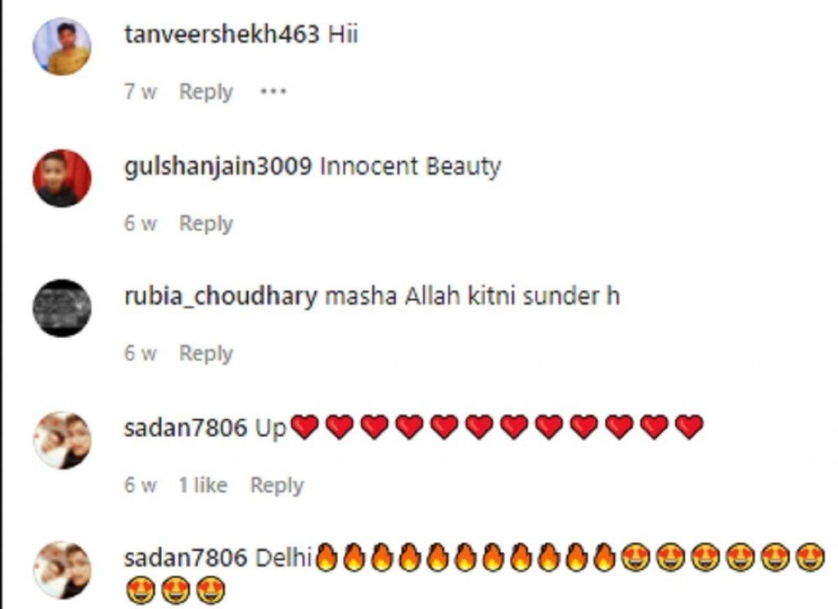The width and height of the screenshot is (838, 609).
Task: View the 1 like on sadan7806's comment
Action: point(203,485)
